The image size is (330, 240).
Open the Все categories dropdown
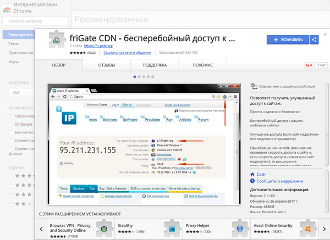pos(21,92)
